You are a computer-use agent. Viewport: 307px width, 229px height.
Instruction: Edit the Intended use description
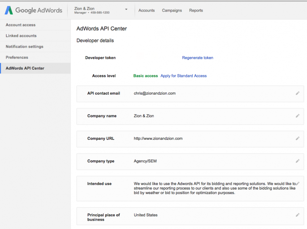coord(298,183)
